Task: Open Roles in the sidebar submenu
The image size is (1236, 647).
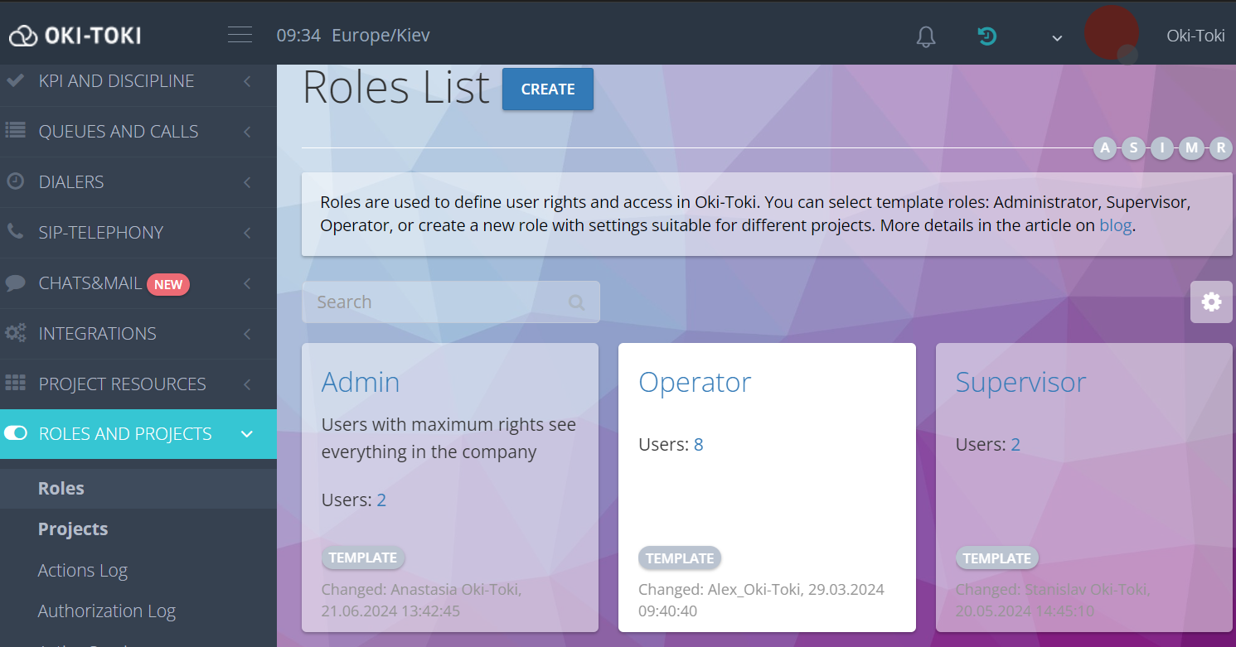Action: pos(61,488)
